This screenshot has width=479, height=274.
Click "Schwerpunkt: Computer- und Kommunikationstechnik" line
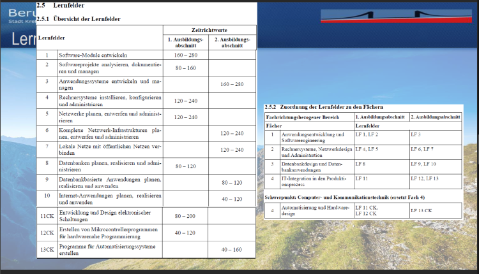[x=345, y=197]
